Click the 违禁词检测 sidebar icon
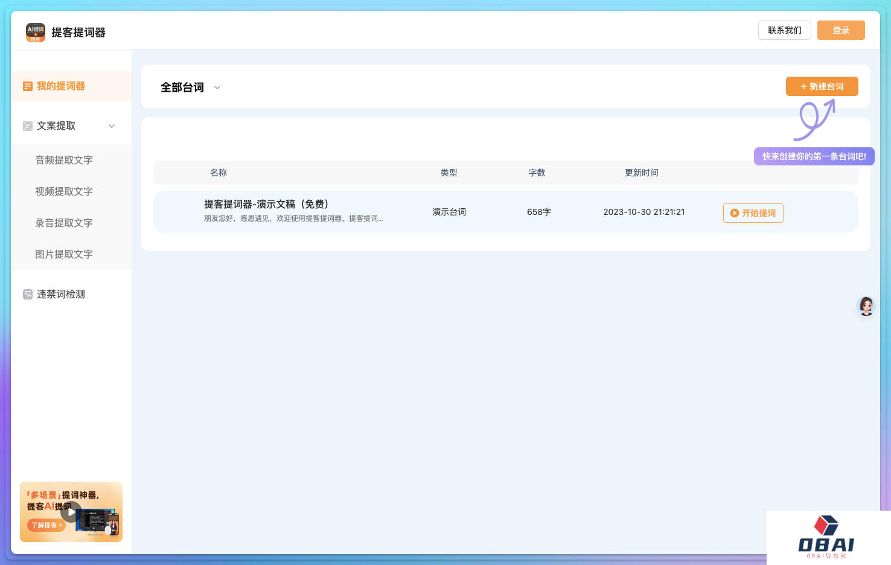Screen dimensions: 891x565 tap(28, 295)
